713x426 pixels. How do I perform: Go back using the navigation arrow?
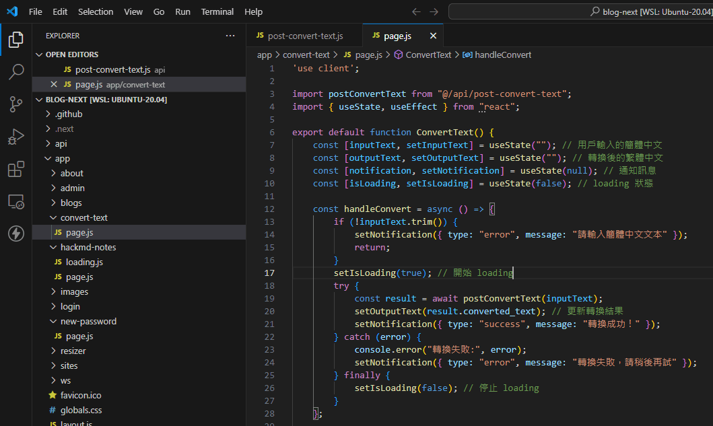(x=416, y=11)
